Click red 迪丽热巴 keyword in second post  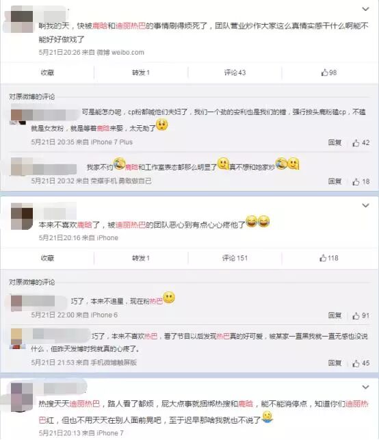pyautogui.click(x=131, y=224)
